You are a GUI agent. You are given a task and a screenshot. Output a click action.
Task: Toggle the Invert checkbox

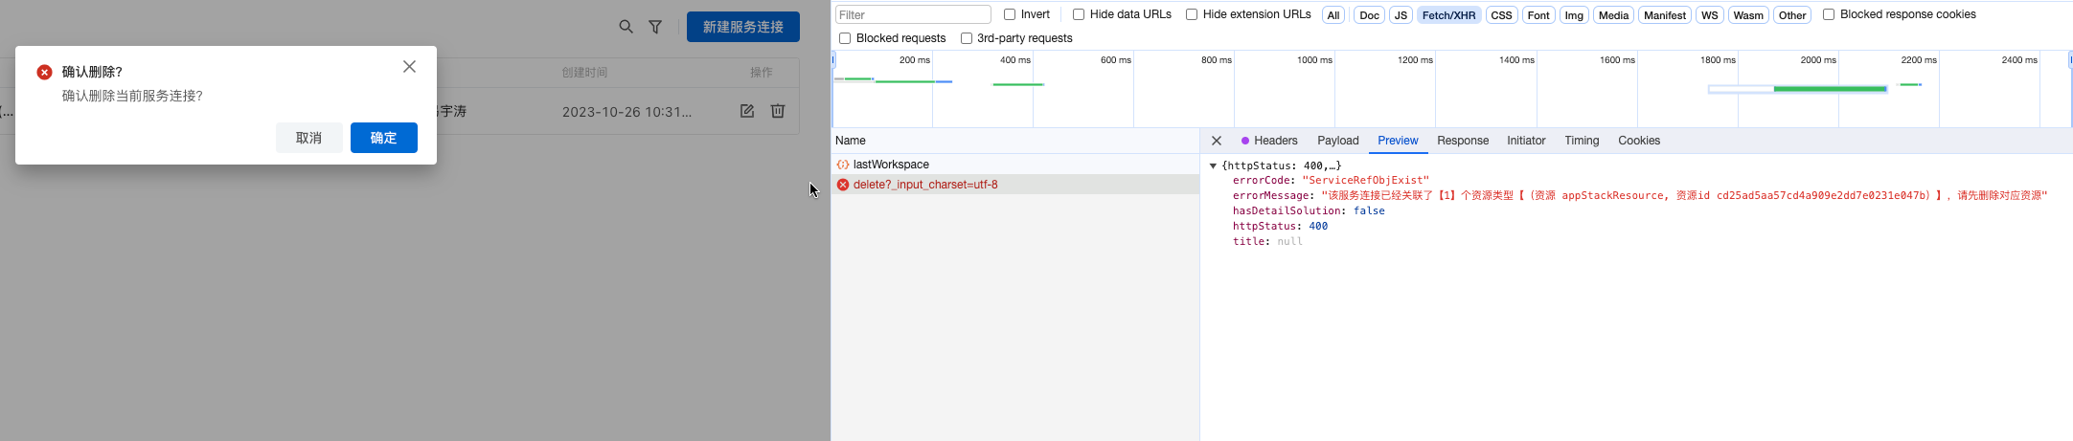point(1010,14)
